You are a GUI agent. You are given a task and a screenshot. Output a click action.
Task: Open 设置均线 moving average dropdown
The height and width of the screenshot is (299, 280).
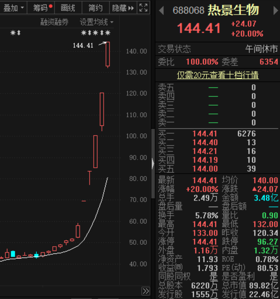coord(96,22)
